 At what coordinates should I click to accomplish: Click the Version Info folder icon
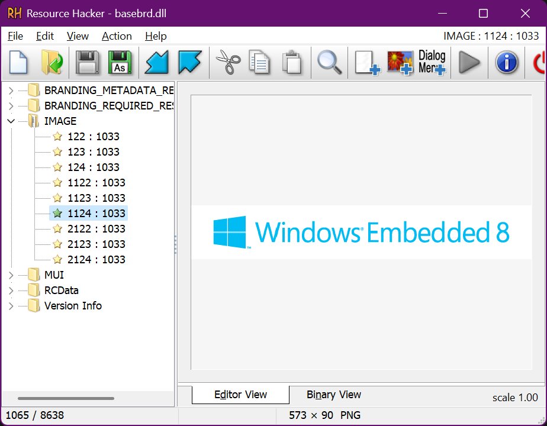[34, 306]
